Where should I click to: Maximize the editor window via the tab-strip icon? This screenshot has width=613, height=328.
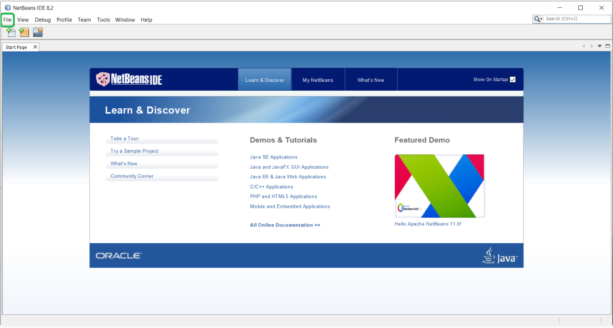click(x=608, y=46)
